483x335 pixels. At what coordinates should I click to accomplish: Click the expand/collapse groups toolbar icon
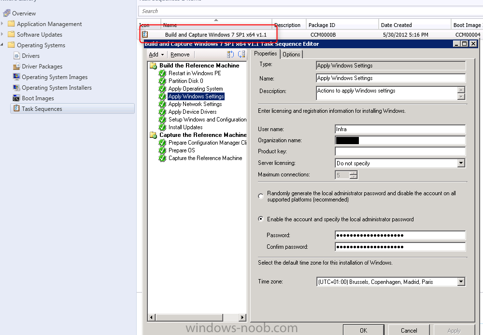[241, 54]
